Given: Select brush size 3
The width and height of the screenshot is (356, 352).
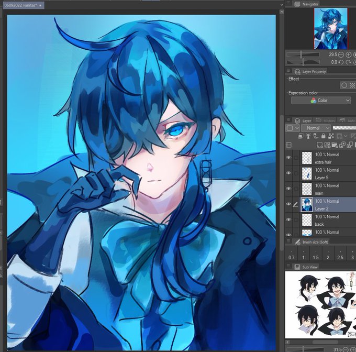Looking at the screenshot, I should click(x=352, y=255).
